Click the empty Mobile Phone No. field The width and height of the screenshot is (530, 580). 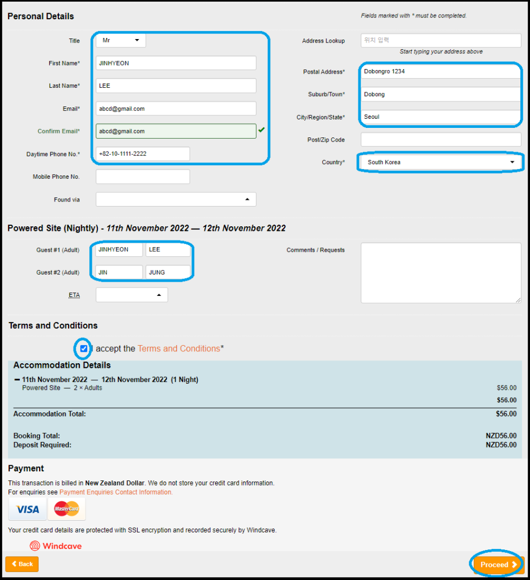click(143, 177)
